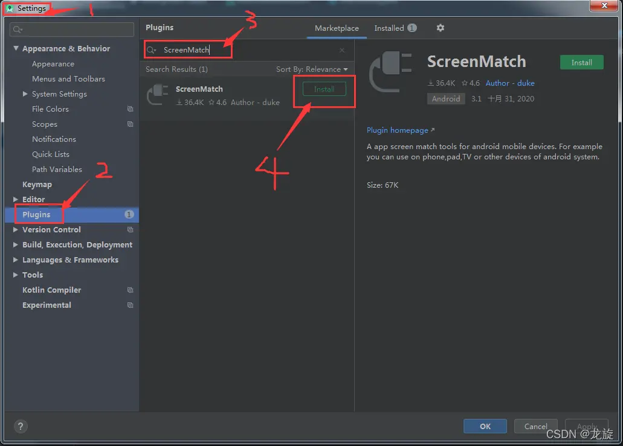The image size is (623, 446).
Task: Click the ScreenMatch plug icon in results
Action: pos(158,95)
